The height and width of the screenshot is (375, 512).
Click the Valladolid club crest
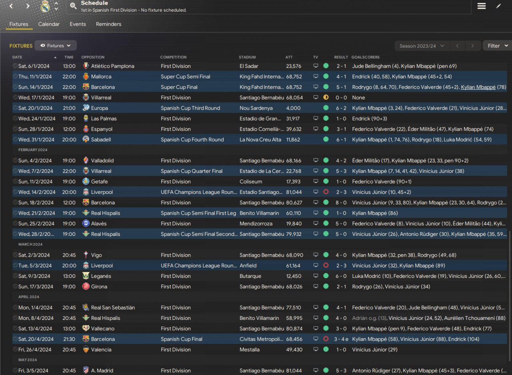pos(86,160)
